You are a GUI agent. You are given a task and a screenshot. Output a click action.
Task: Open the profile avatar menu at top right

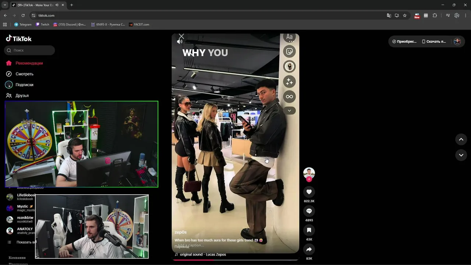(457, 42)
